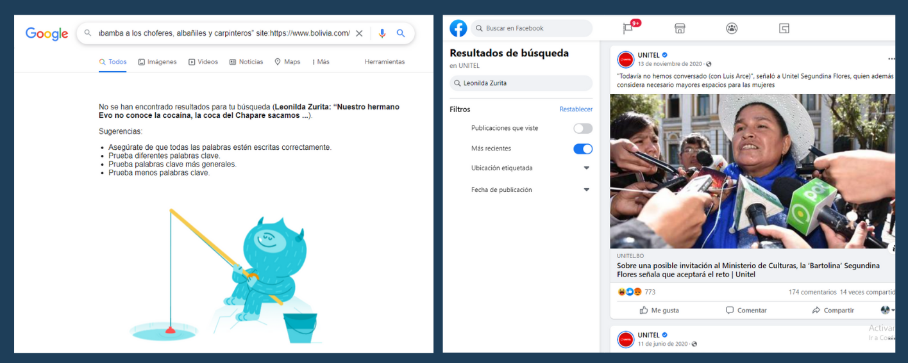The height and width of the screenshot is (363, 908).
Task: Open the Maps tab
Action: [287, 62]
